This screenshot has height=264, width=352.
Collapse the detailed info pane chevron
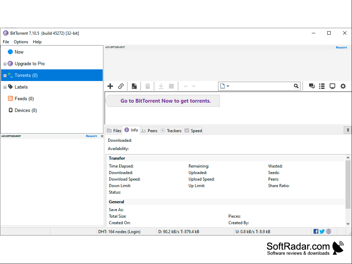(x=348, y=130)
